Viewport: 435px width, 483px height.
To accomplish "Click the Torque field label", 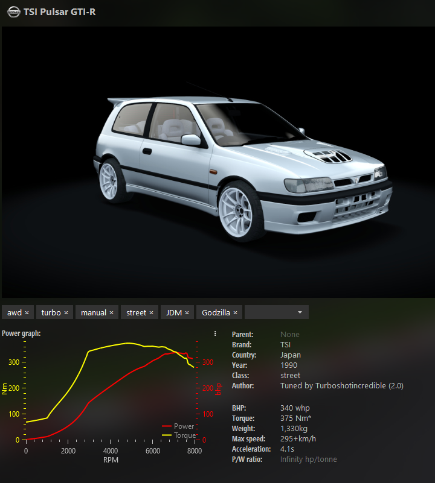I will [x=243, y=418].
